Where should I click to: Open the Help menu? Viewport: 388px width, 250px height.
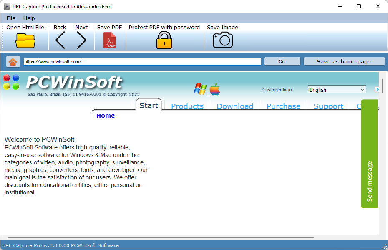click(x=29, y=18)
